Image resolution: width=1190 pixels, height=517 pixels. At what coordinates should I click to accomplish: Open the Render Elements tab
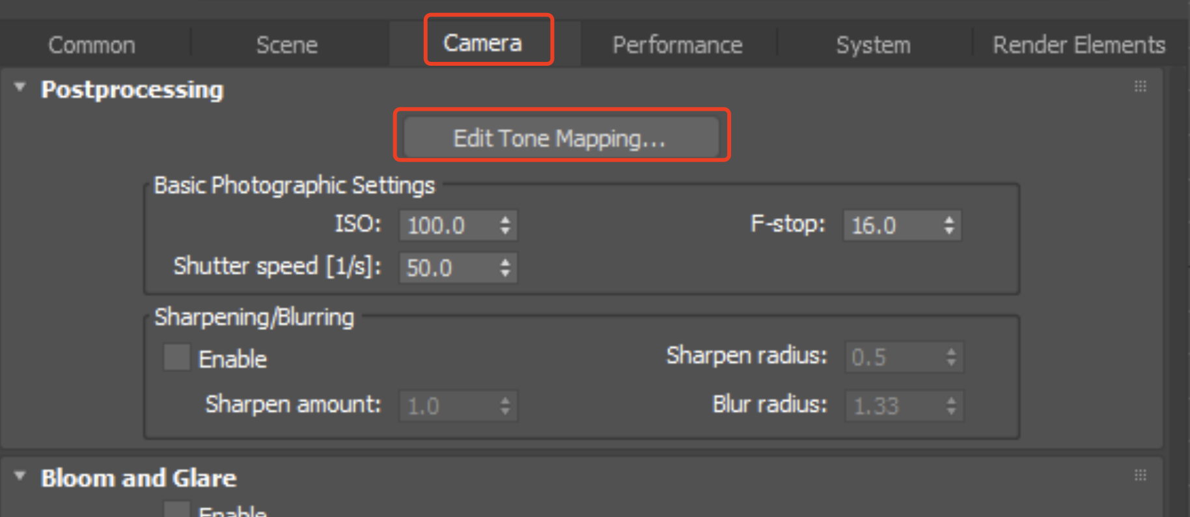(x=1079, y=45)
